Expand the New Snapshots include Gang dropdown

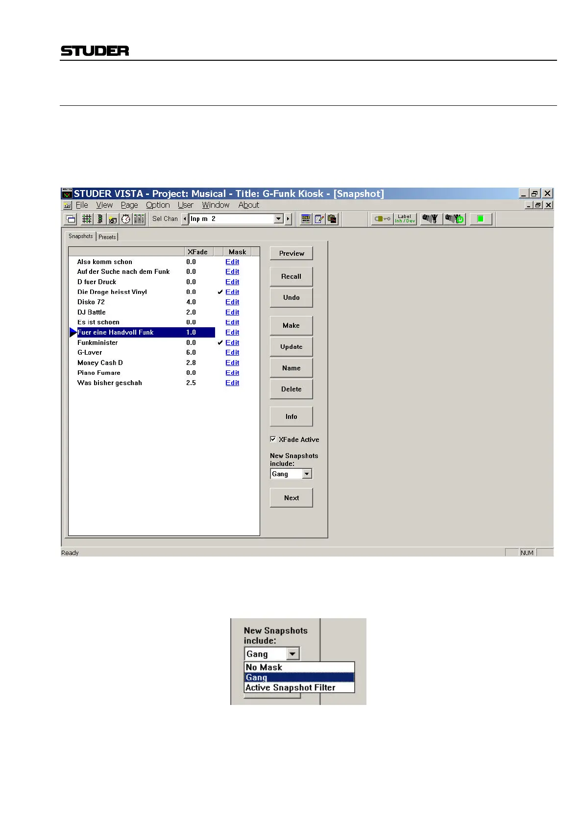pyautogui.click(x=307, y=474)
